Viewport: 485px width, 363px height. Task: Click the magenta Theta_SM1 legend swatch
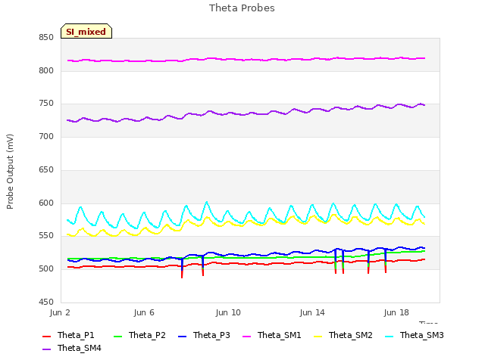(246, 336)
